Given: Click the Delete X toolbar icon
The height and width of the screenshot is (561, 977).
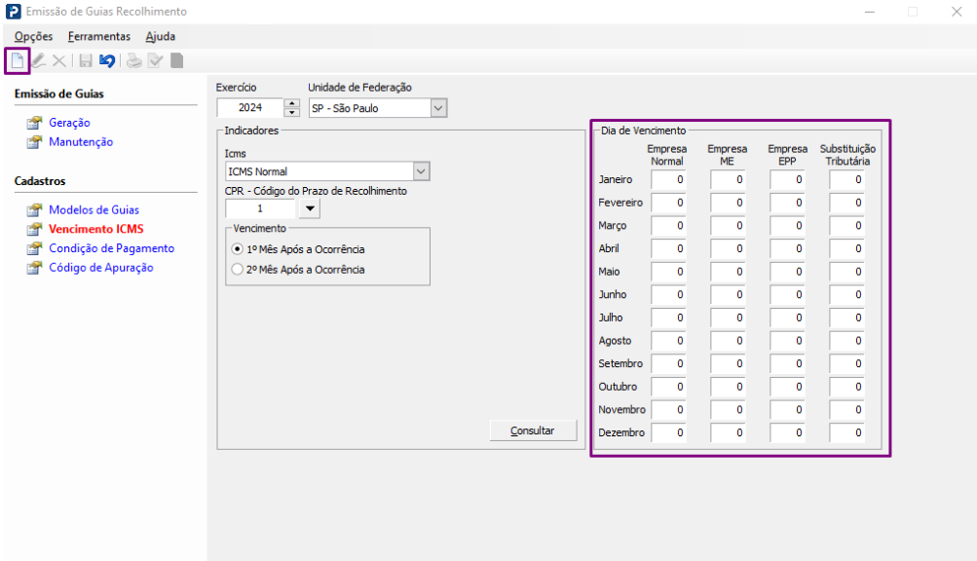Looking at the screenshot, I should (59, 60).
